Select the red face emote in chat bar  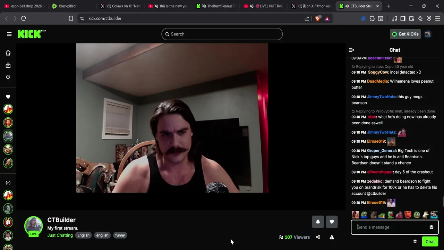click(x=408, y=215)
